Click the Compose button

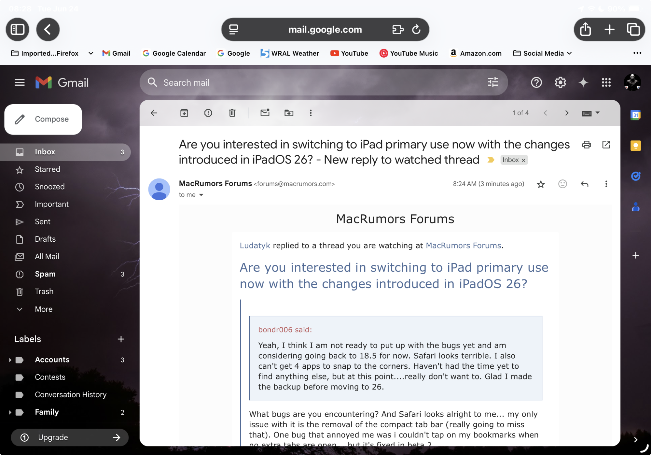[43, 119]
